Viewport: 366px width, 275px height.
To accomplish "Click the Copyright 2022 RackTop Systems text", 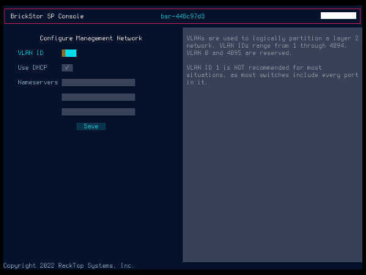I will [68, 266].
